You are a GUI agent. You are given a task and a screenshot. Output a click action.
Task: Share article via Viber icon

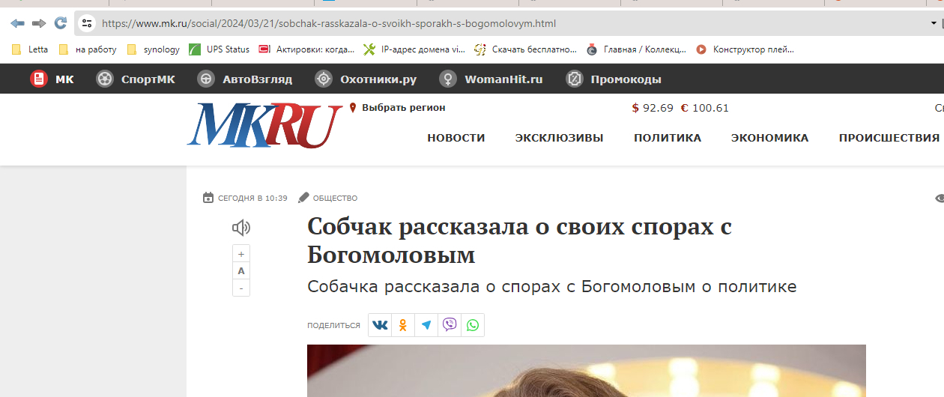pos(450,325)
